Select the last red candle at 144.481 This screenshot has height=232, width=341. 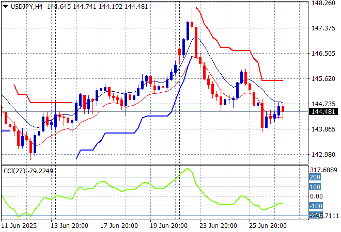283,109
